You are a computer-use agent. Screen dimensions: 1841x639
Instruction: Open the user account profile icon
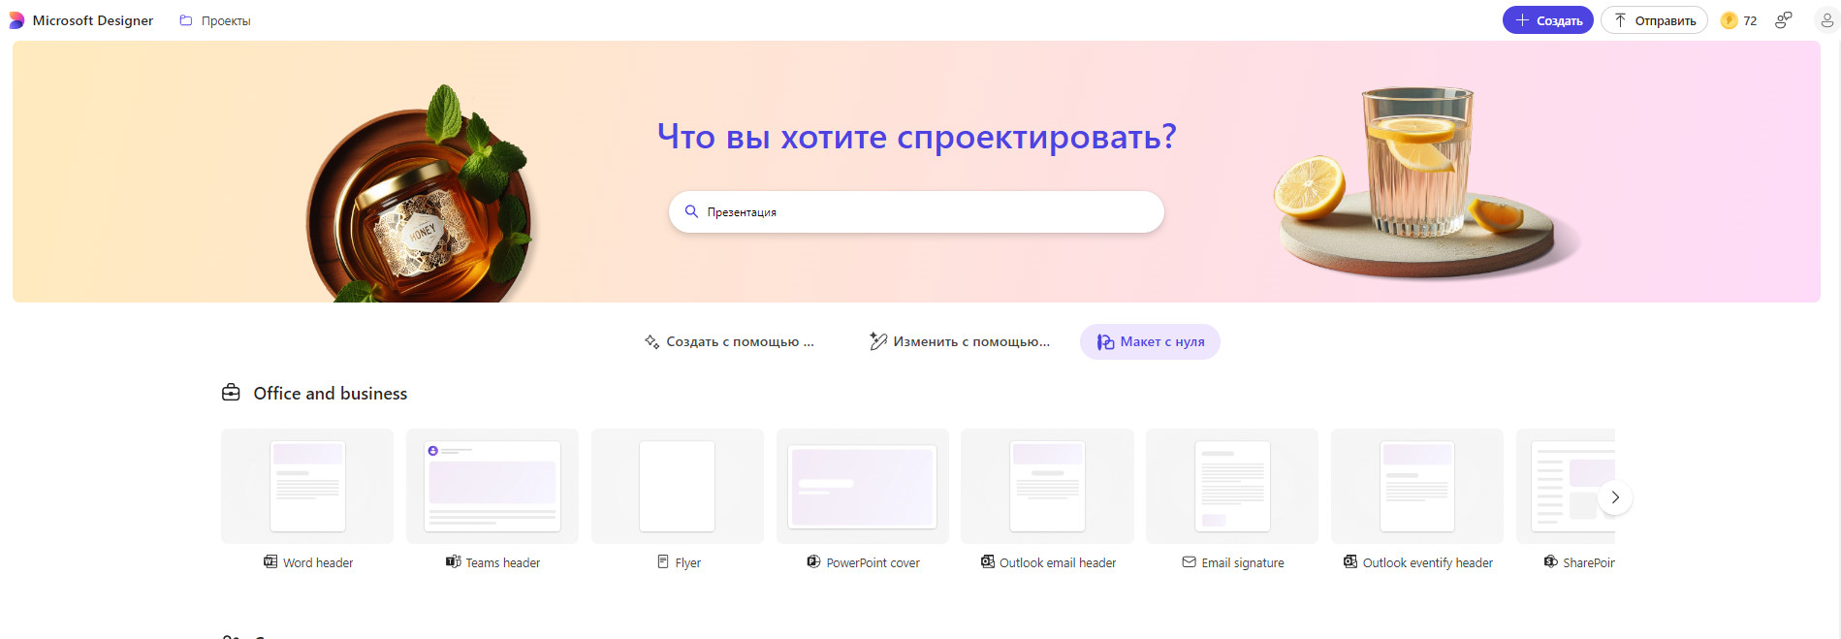pos(1826,20)
